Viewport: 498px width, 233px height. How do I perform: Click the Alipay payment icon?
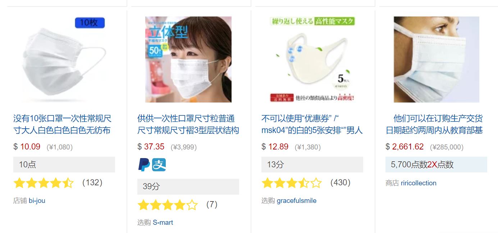click(159, 165)
